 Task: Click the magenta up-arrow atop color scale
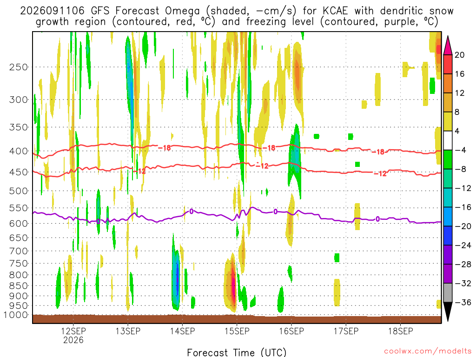coord(448,45)
